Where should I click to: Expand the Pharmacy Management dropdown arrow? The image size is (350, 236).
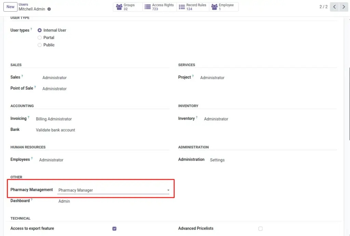pyautogui.click(x=168, y=190)
